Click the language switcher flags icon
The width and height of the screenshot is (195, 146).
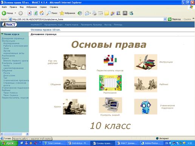110,60
